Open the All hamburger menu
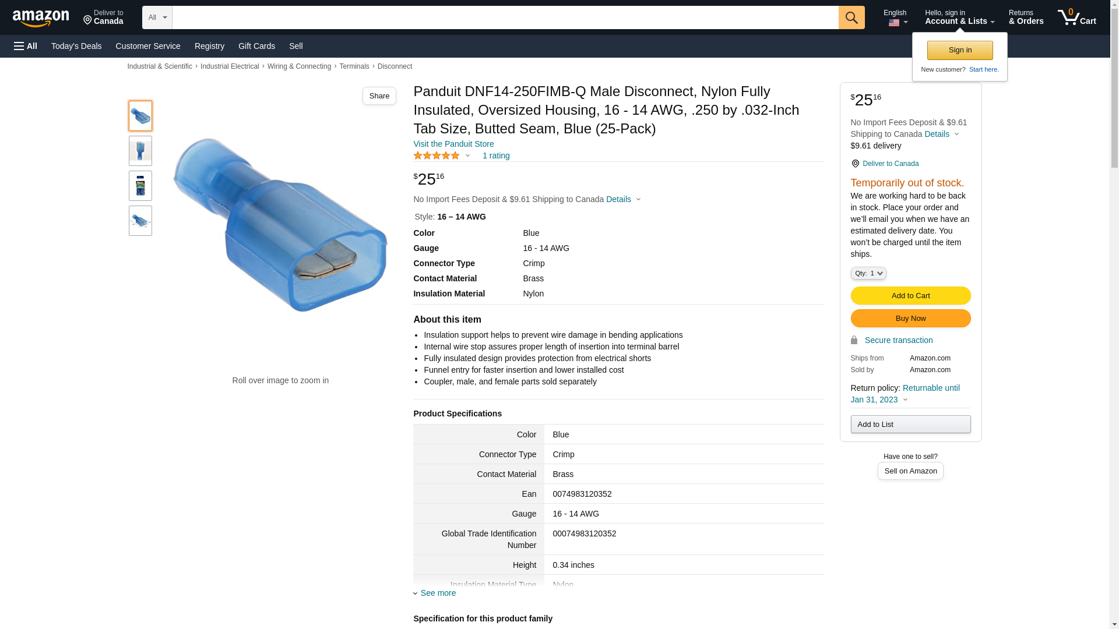This screenshot has width=1119, height=629. 26,46
